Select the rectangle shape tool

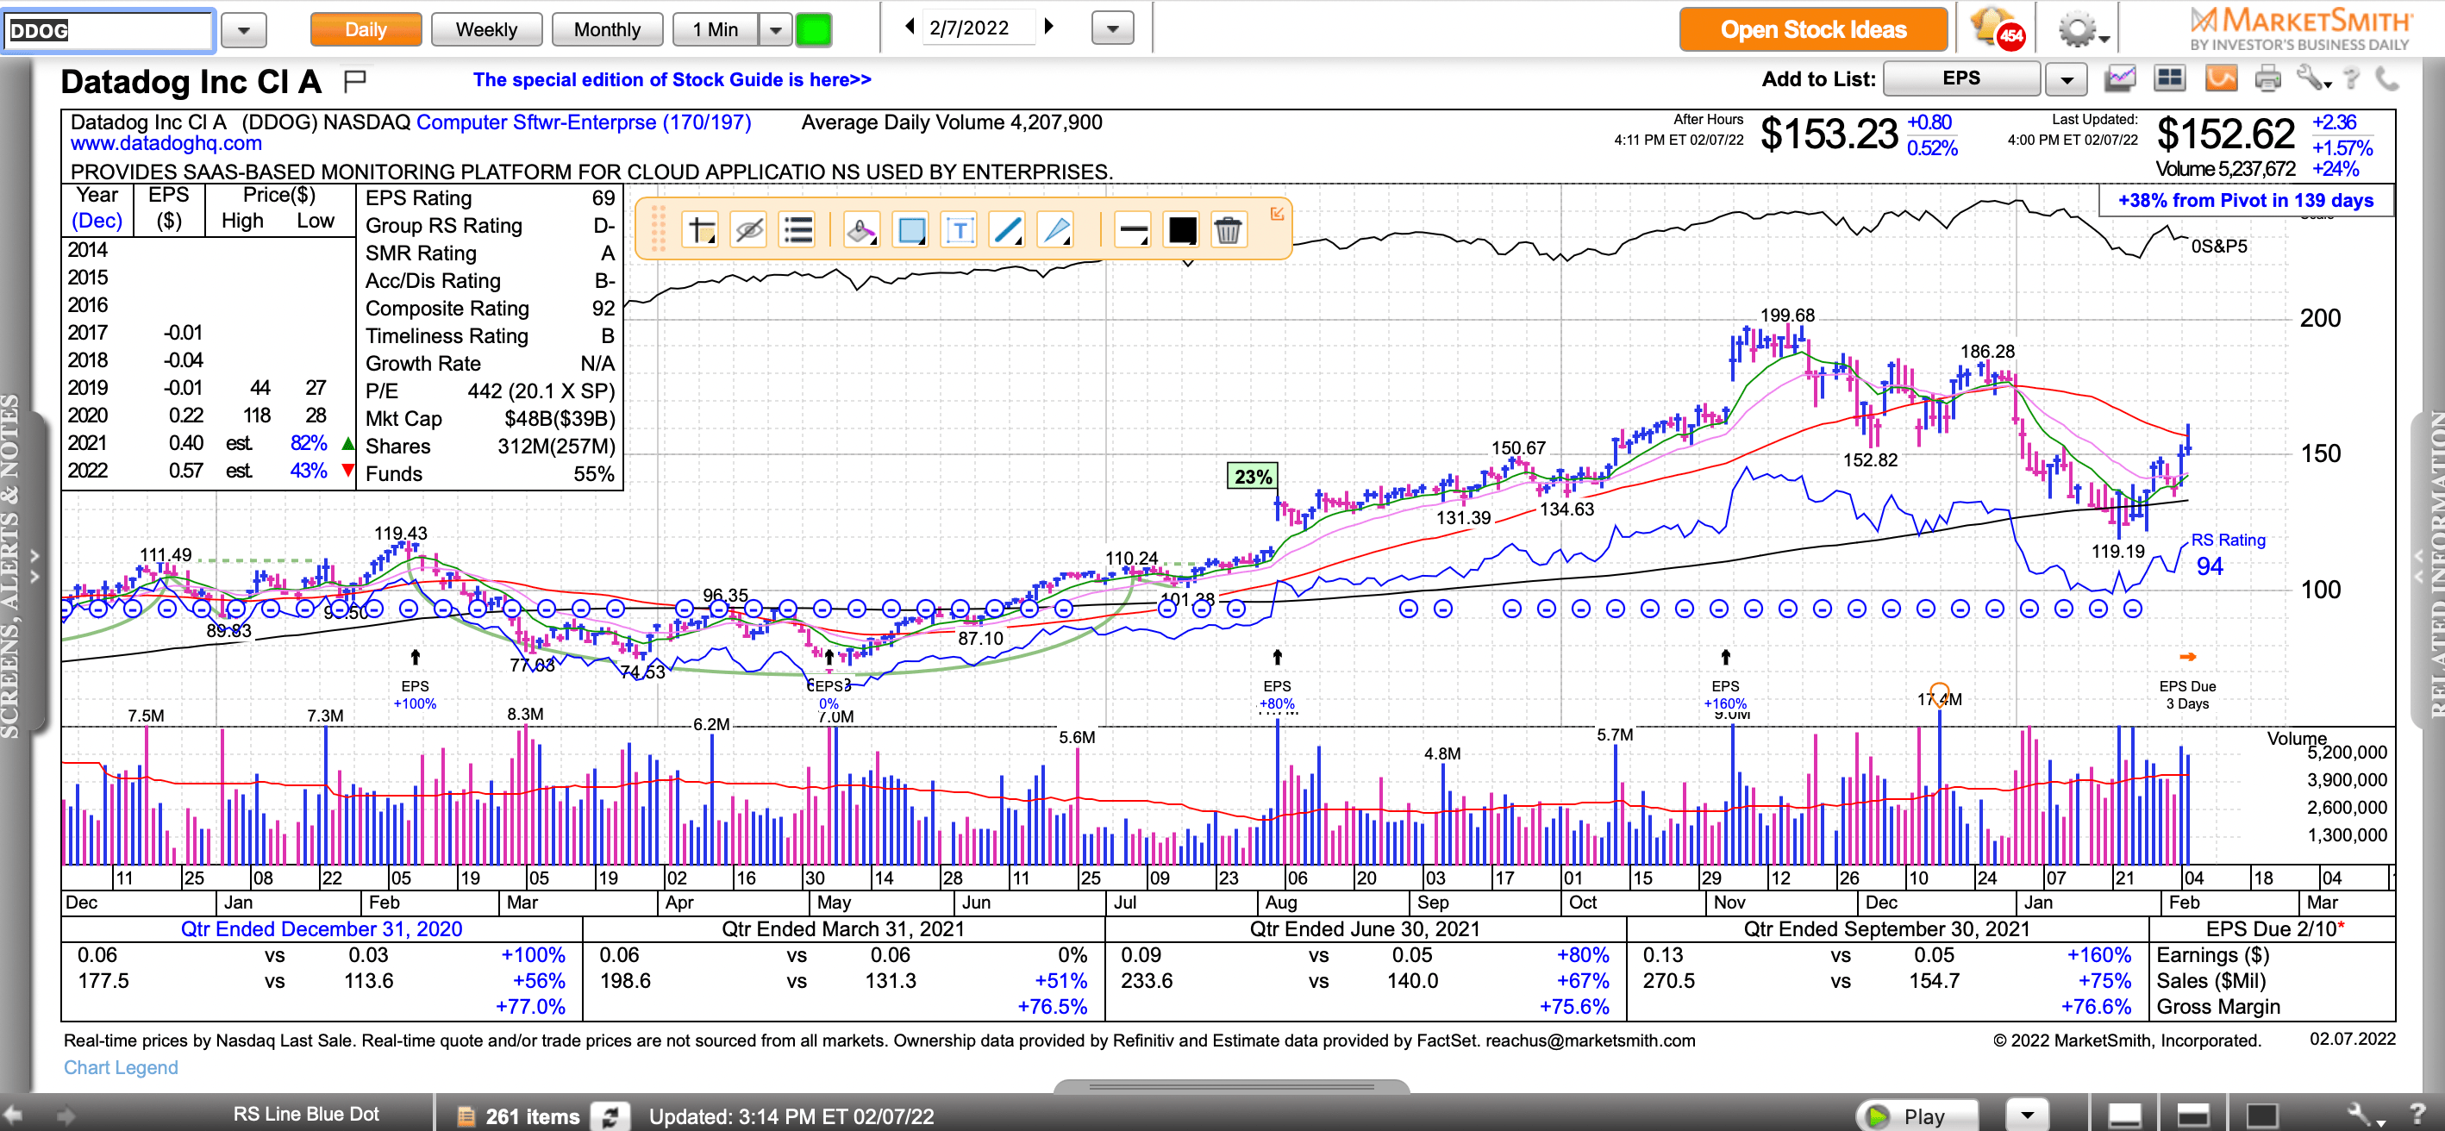[x=911, y=230]
